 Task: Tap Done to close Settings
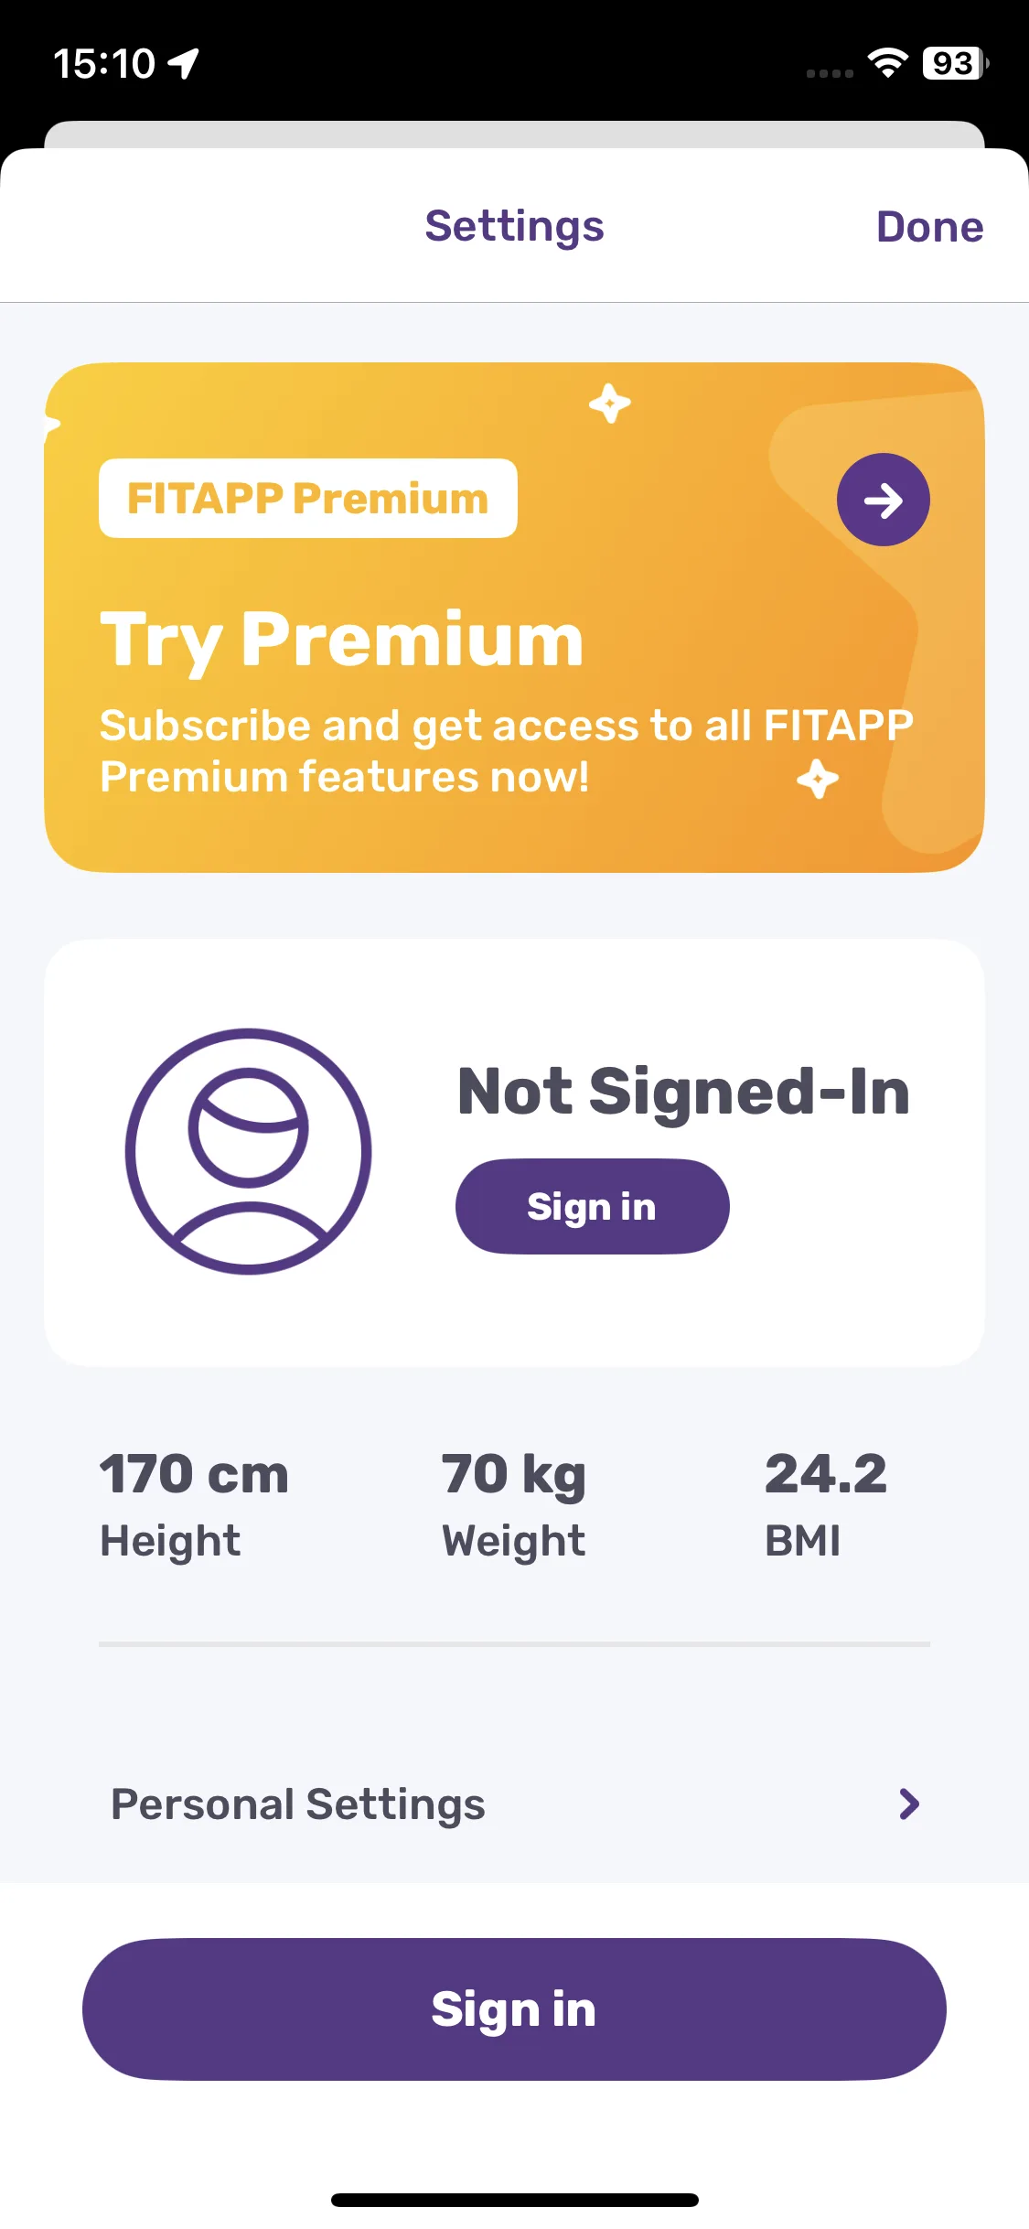pyautogui.click(x=929, y=227)
